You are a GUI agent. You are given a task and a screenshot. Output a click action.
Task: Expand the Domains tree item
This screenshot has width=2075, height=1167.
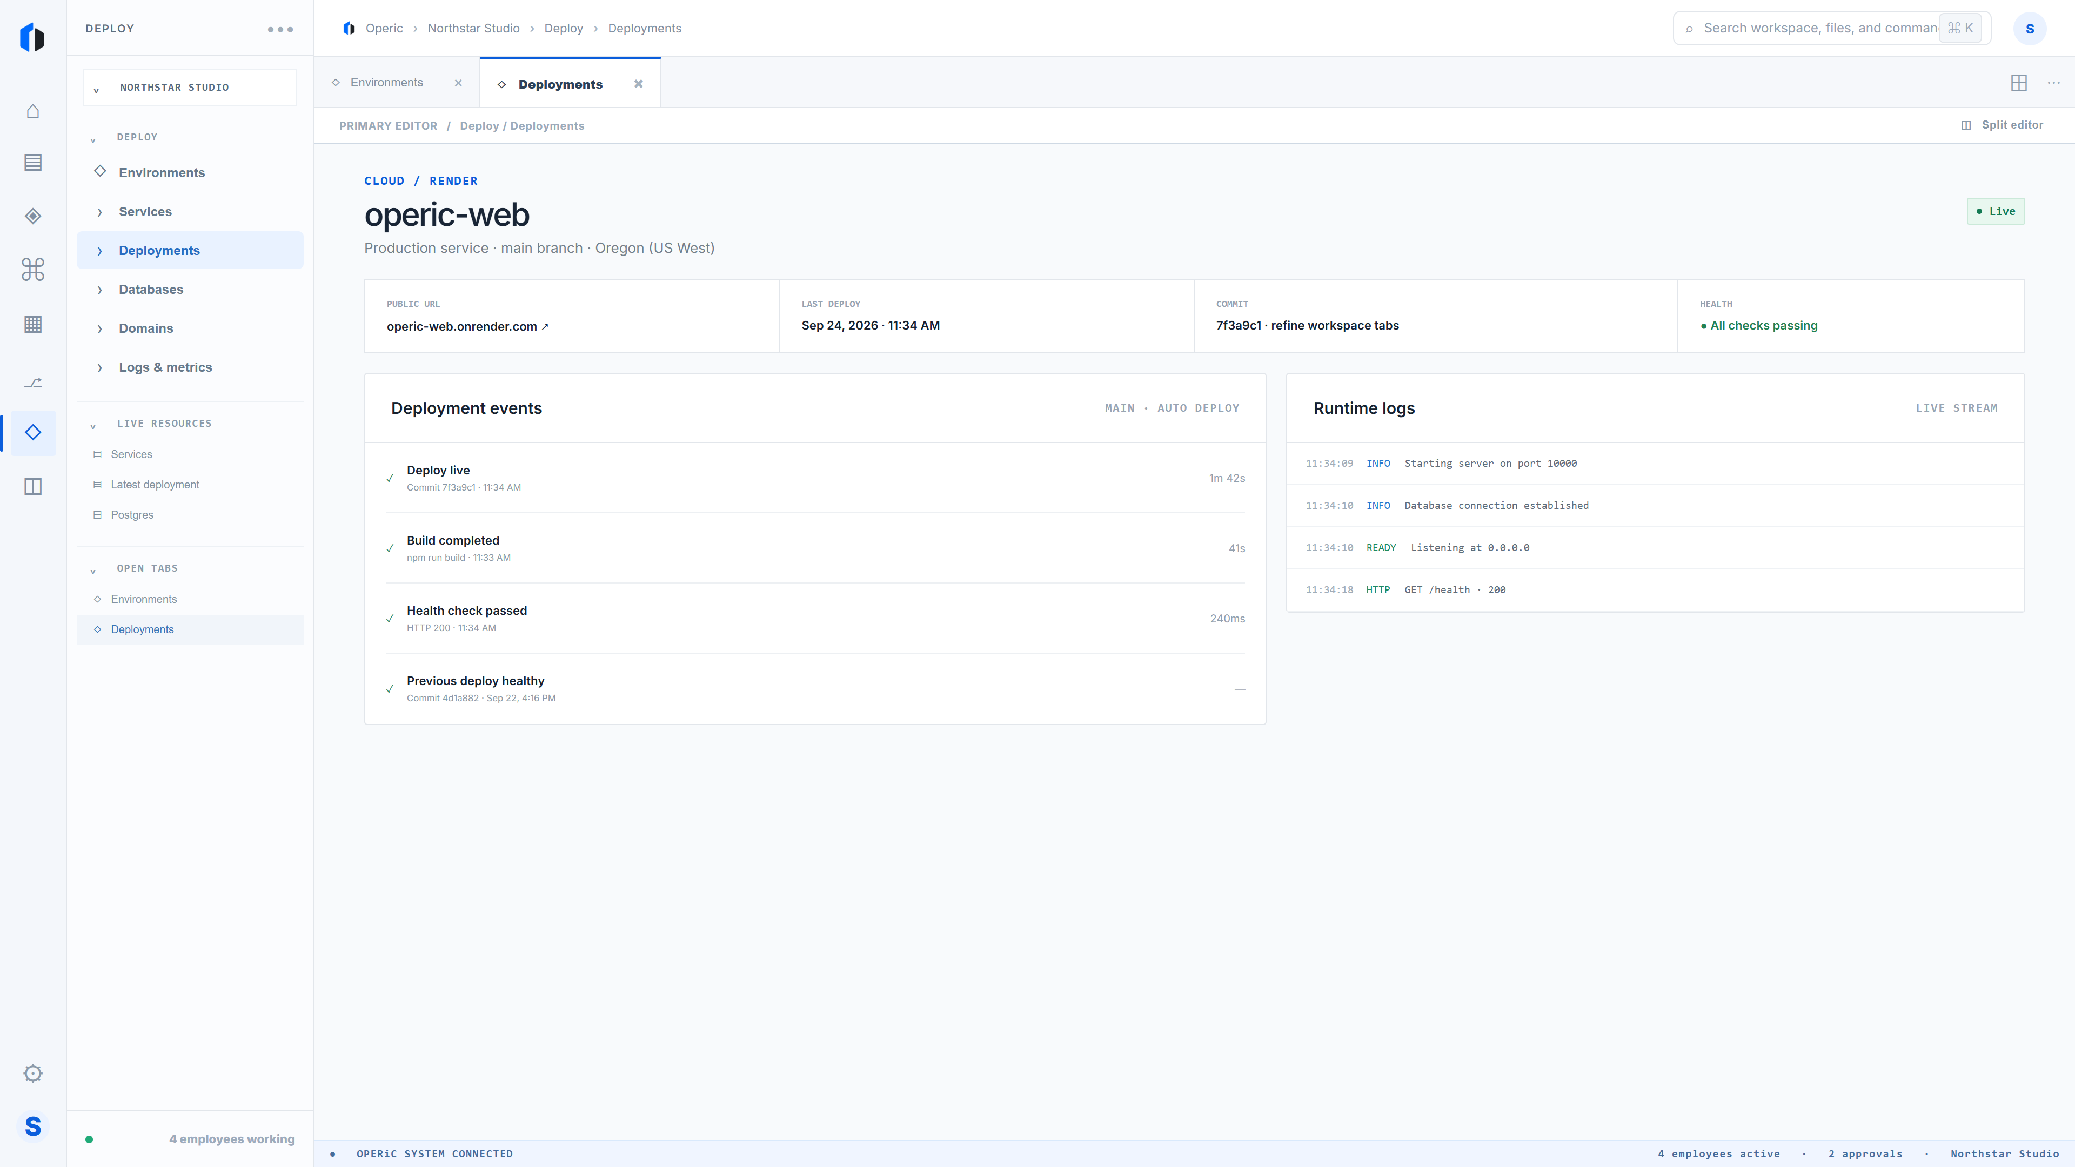pos(100,328)
